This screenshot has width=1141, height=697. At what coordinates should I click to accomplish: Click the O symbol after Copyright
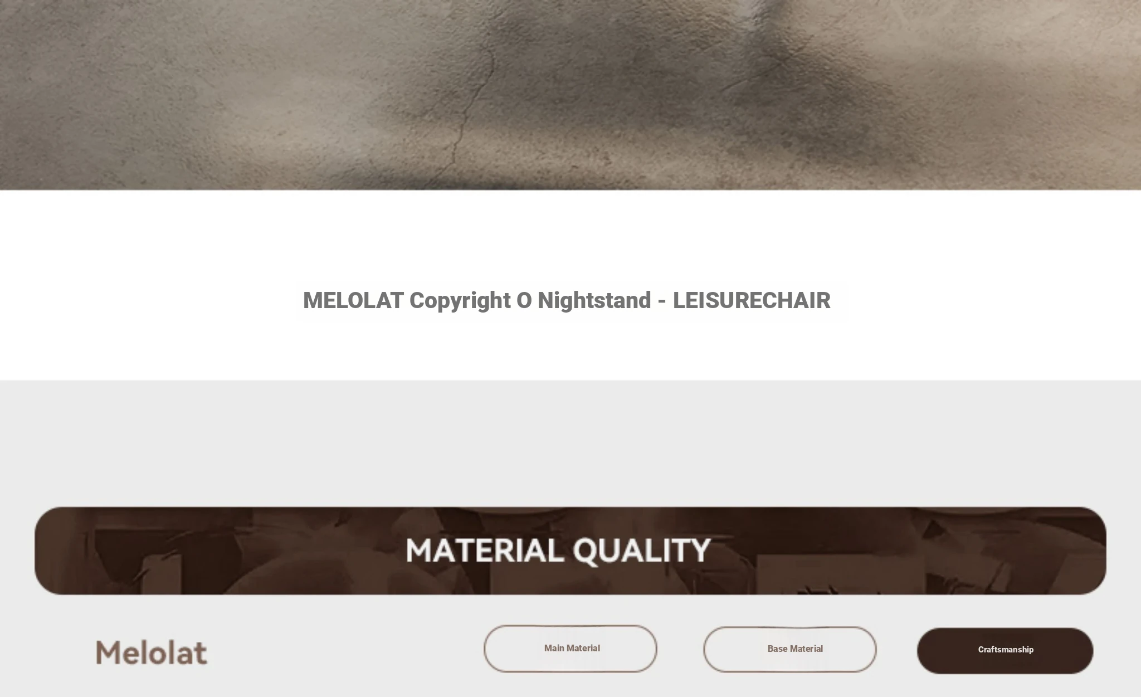pos(524,300)
